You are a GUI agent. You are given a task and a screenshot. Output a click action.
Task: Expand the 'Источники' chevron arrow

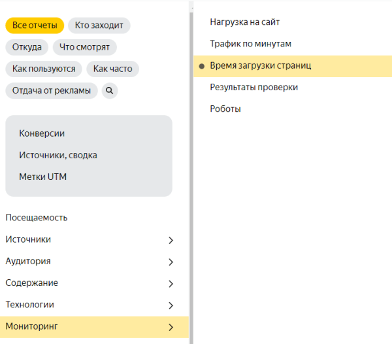point(171,240)
